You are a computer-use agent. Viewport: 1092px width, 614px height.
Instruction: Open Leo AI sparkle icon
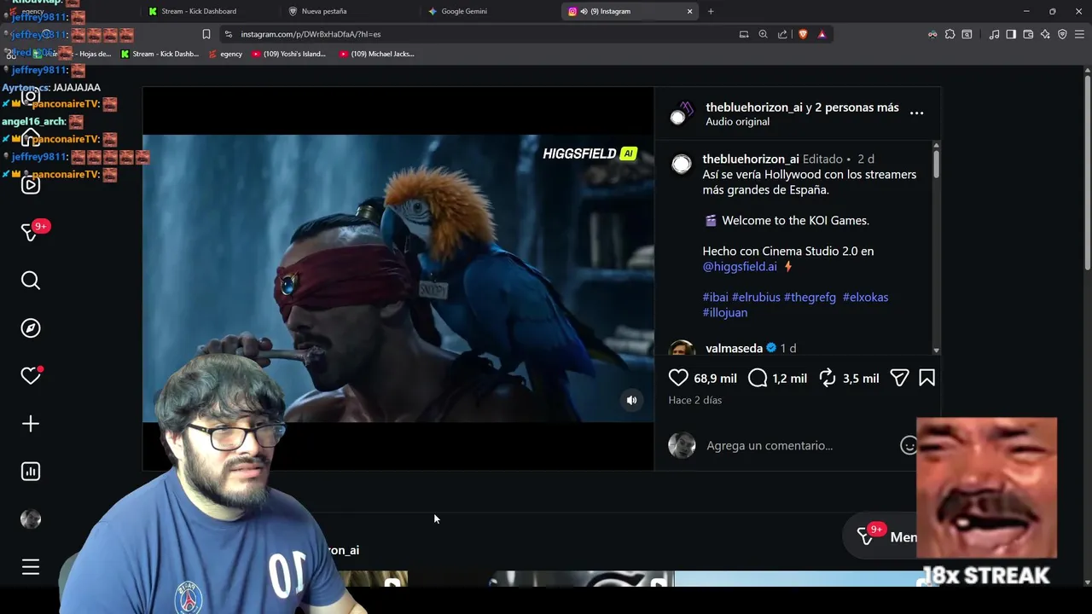pos(1045,34)
